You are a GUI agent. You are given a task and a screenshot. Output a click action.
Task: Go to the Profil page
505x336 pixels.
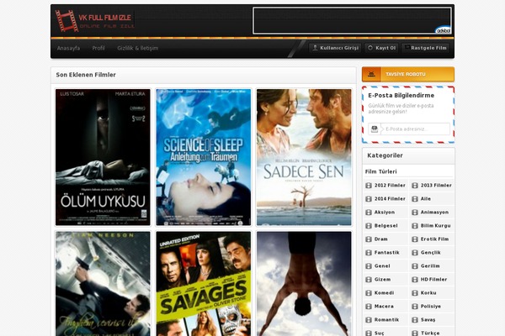[x=98, y=48]
